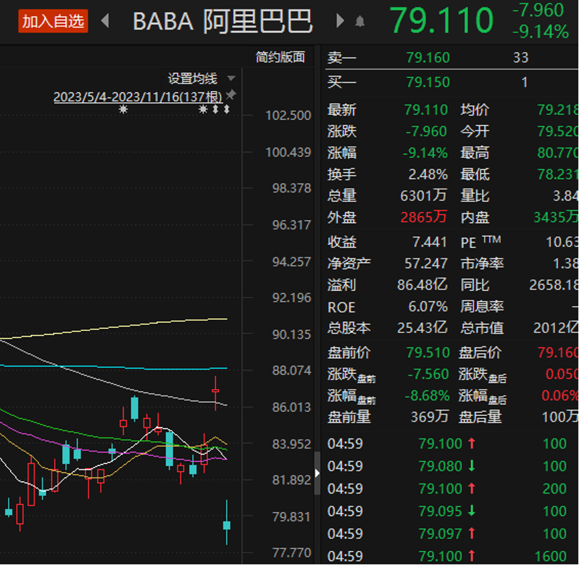Click the 最新 value 79.110
Image resolution: width=579 pixels, height=565 pixels.
pos(426,110)
